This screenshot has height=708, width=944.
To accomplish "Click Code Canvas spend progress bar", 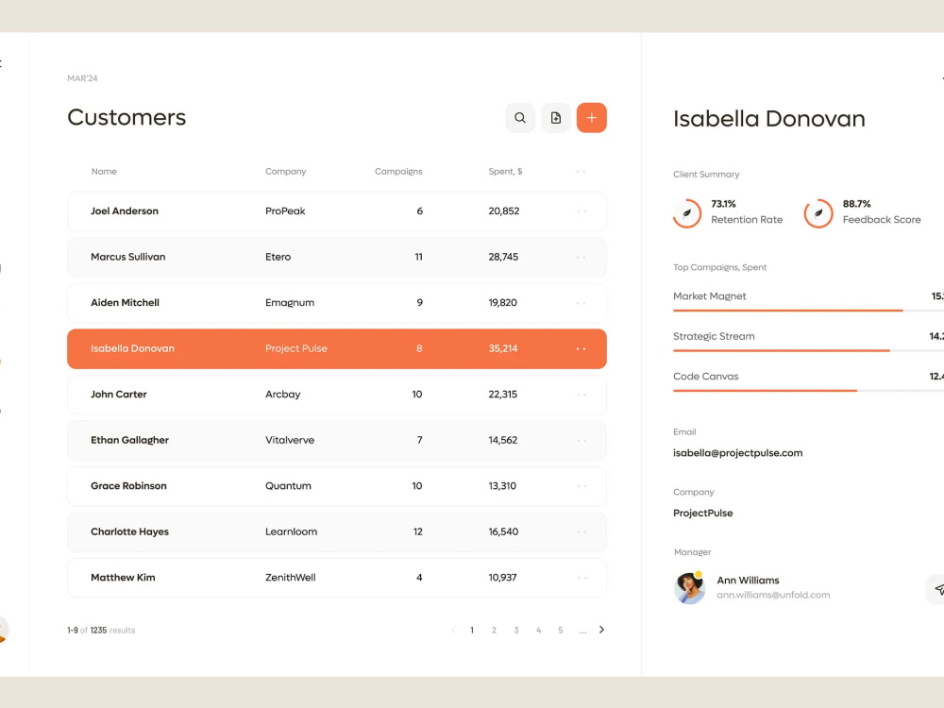I will 809,391.
